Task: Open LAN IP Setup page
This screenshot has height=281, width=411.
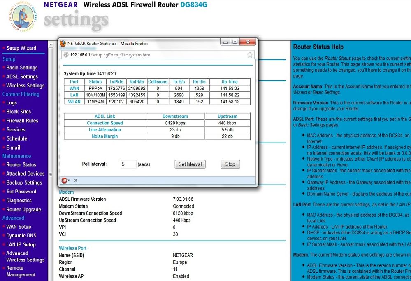Action: tap(21, 244)
